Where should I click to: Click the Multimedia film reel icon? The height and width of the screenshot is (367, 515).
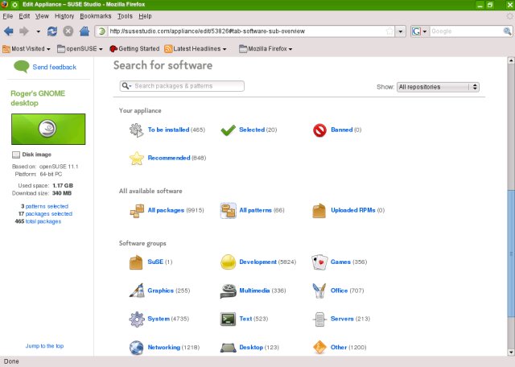(228, 291)
